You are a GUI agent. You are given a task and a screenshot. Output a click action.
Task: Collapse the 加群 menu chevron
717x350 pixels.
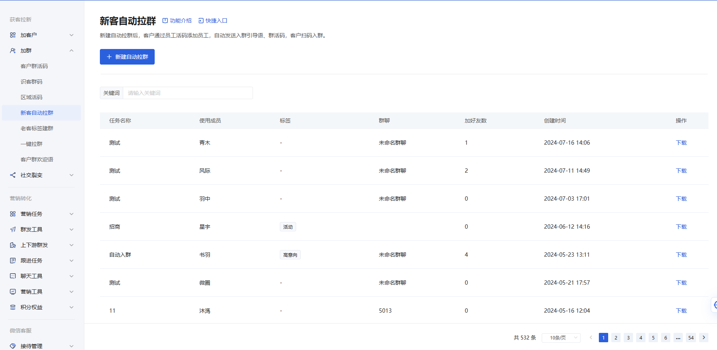[x=72, y=51]
